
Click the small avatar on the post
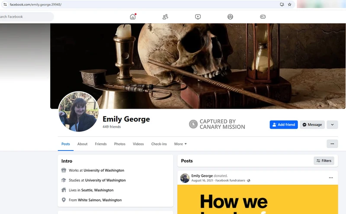tap(185, 178)
